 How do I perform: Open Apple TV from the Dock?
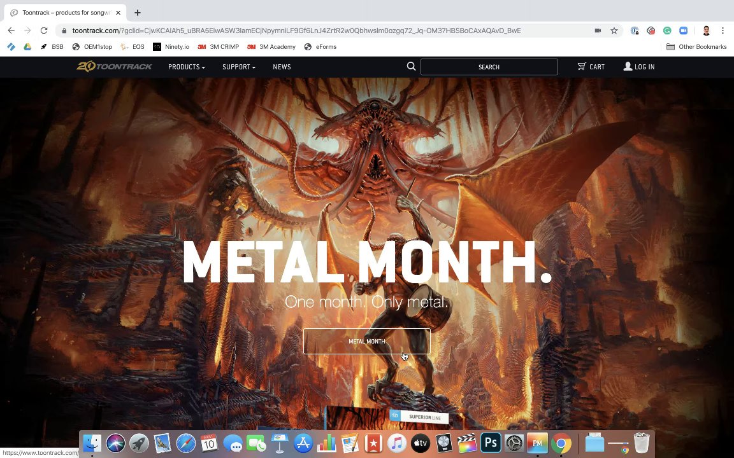(x=420, y=443)
